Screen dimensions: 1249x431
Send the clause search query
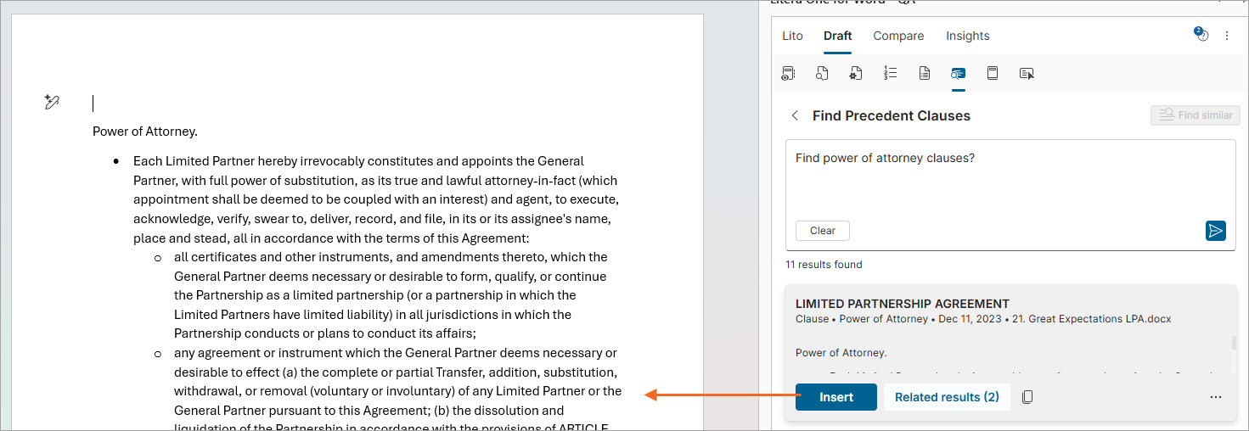[1215, 231]
